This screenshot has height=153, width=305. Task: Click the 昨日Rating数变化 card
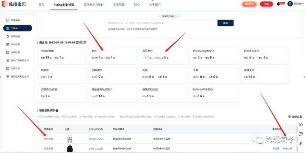tap(213, 55)
